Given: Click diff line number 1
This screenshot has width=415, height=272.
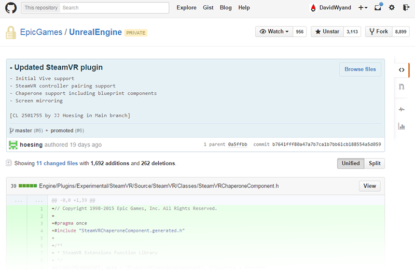Looking at the screenshot, I should pos(41,209).
